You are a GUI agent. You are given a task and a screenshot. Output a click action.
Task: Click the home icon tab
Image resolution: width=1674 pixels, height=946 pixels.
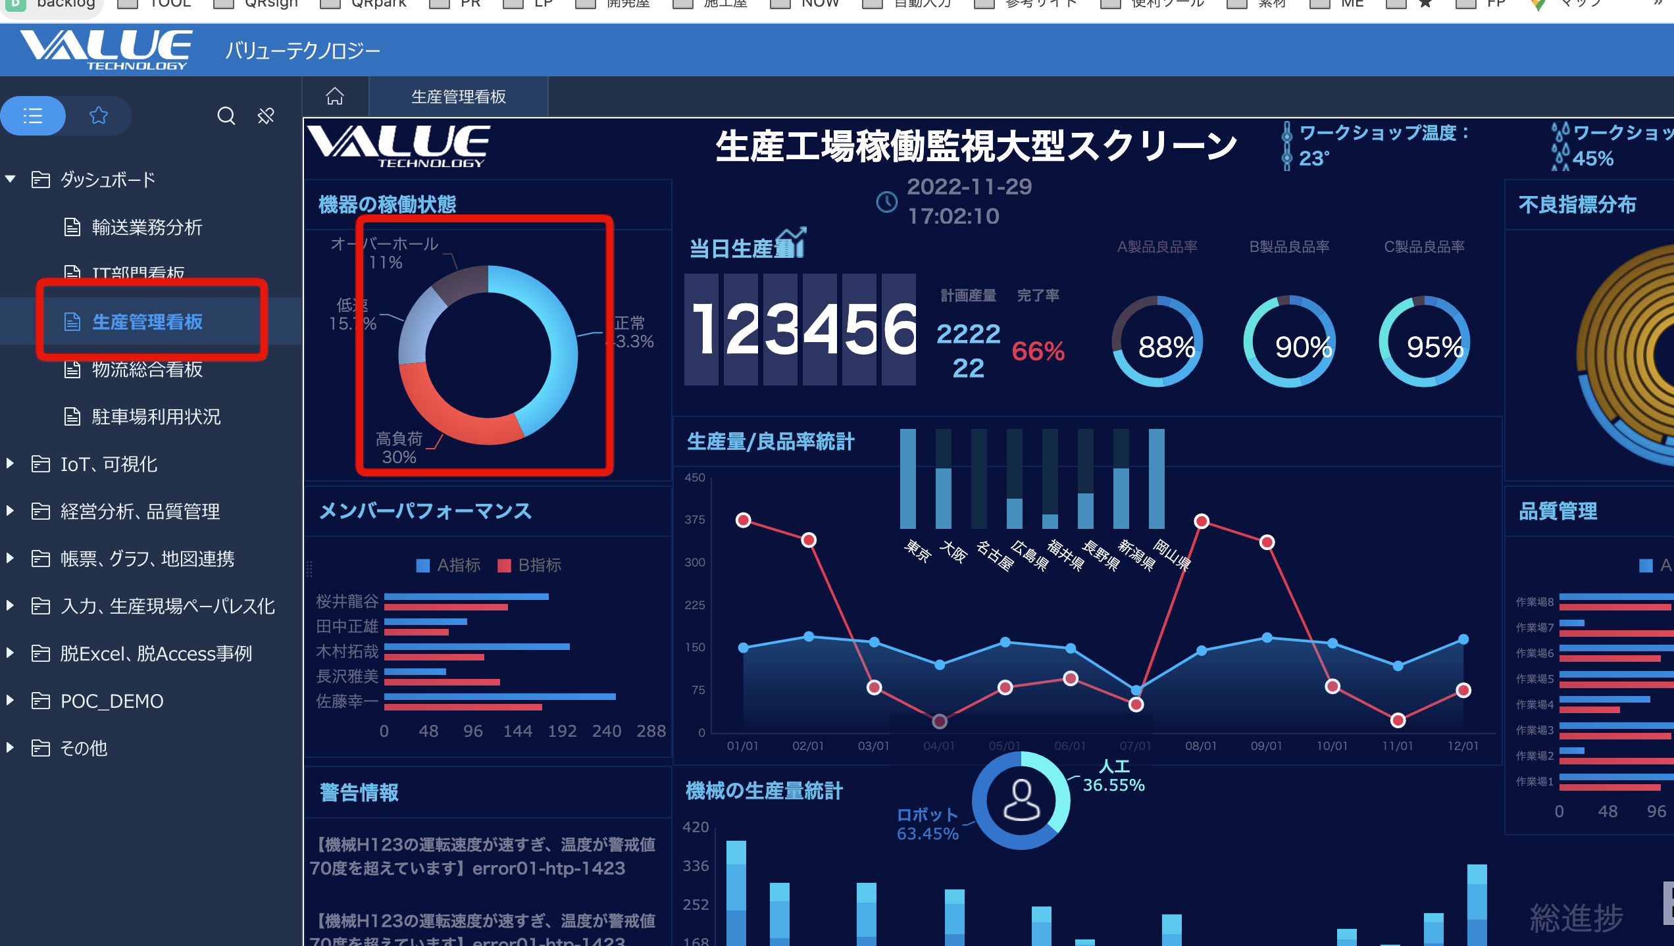point(335,97)
